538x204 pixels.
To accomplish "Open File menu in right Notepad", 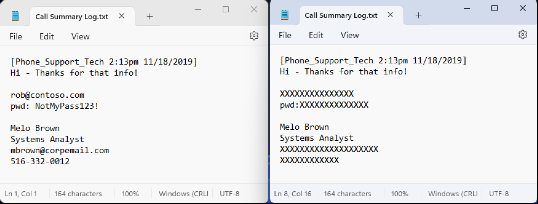I will click(285, 35).
